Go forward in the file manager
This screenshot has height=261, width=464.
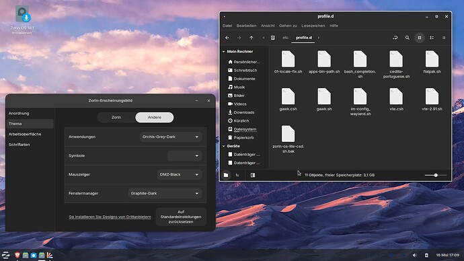coord(239,38)
